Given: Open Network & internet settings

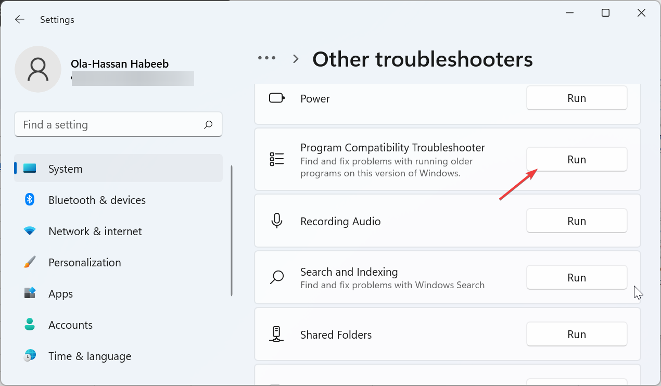Looking at the screenshot, I should 118,231.
